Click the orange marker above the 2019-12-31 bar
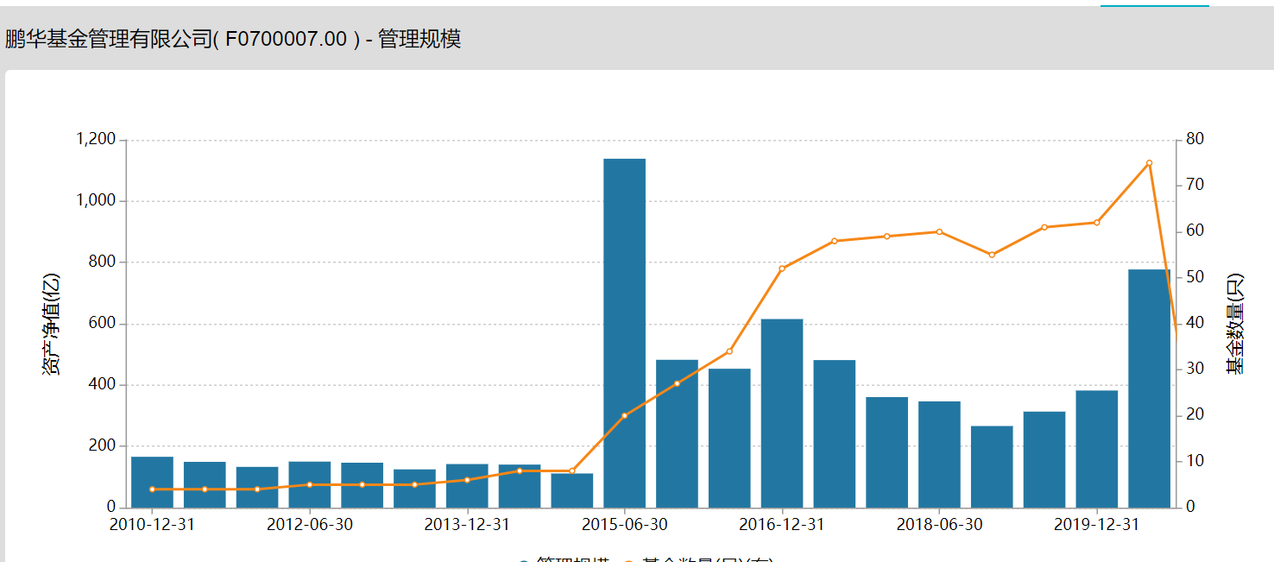 pyautogui.click(x=1097, y=223)
